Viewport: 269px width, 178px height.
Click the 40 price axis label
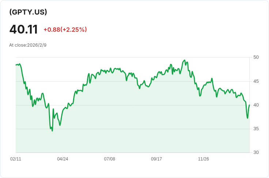[256, 105]
